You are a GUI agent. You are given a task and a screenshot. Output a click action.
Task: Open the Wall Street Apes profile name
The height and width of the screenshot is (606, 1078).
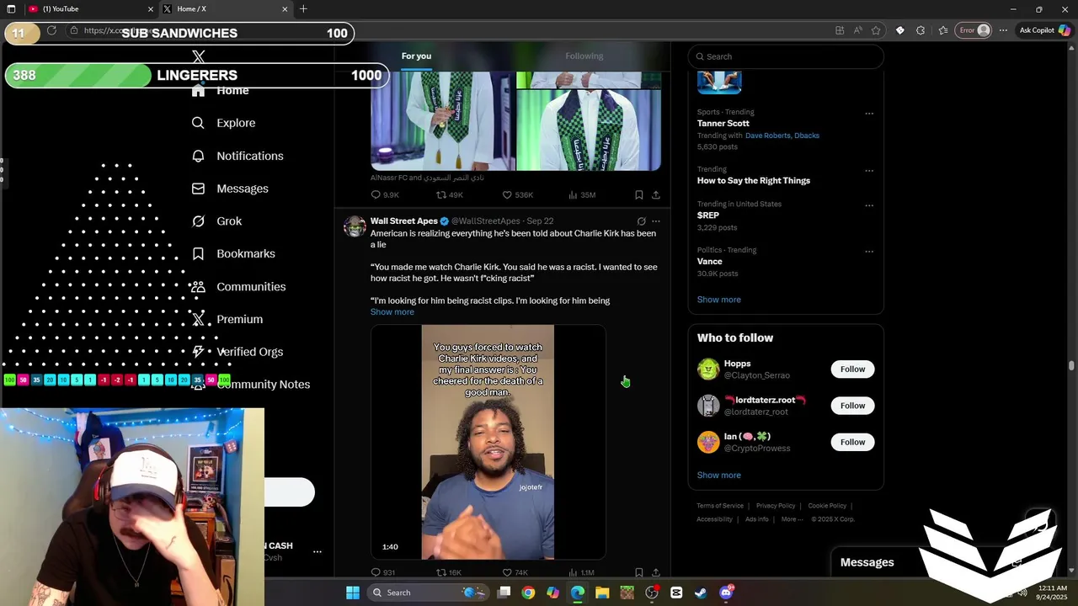pyautogui.click(x=404, y=221)
